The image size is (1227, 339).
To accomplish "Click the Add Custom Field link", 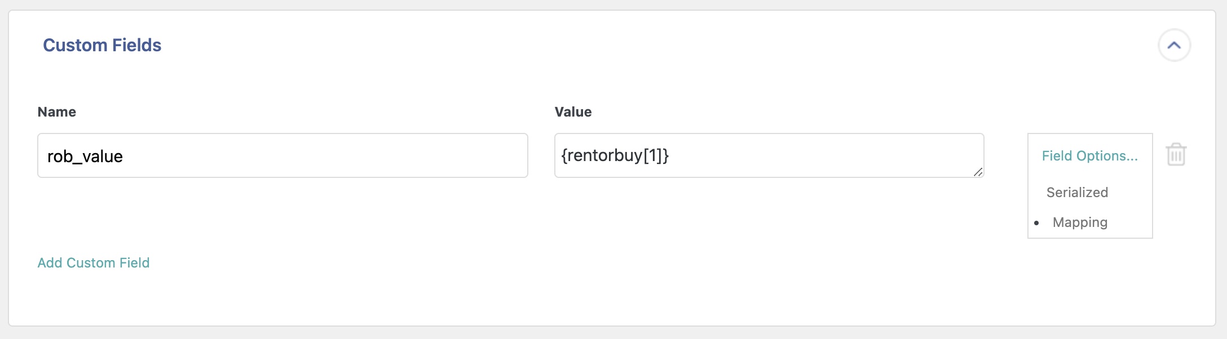I will click(x=94, y=263).
